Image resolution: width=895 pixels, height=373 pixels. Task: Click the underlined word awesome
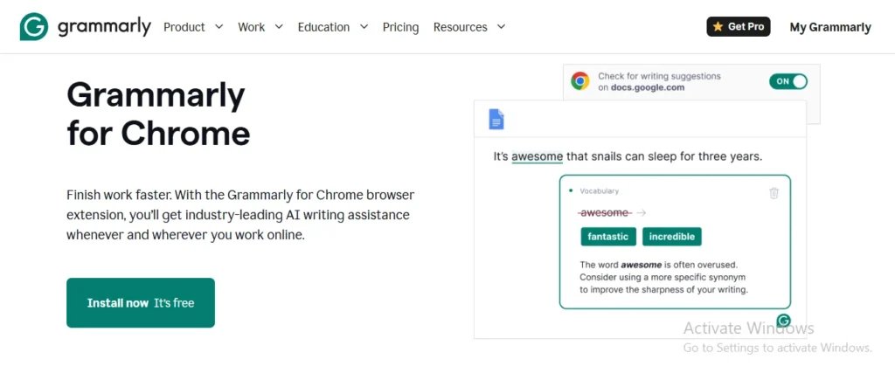pyautogui.click(x=538, y=156)
